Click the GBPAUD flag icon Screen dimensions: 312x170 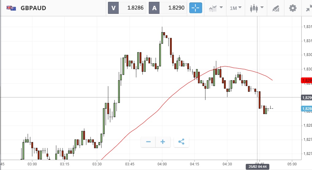tap(11, 8)
